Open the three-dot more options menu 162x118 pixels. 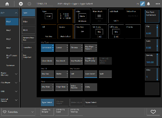[158, 4]
